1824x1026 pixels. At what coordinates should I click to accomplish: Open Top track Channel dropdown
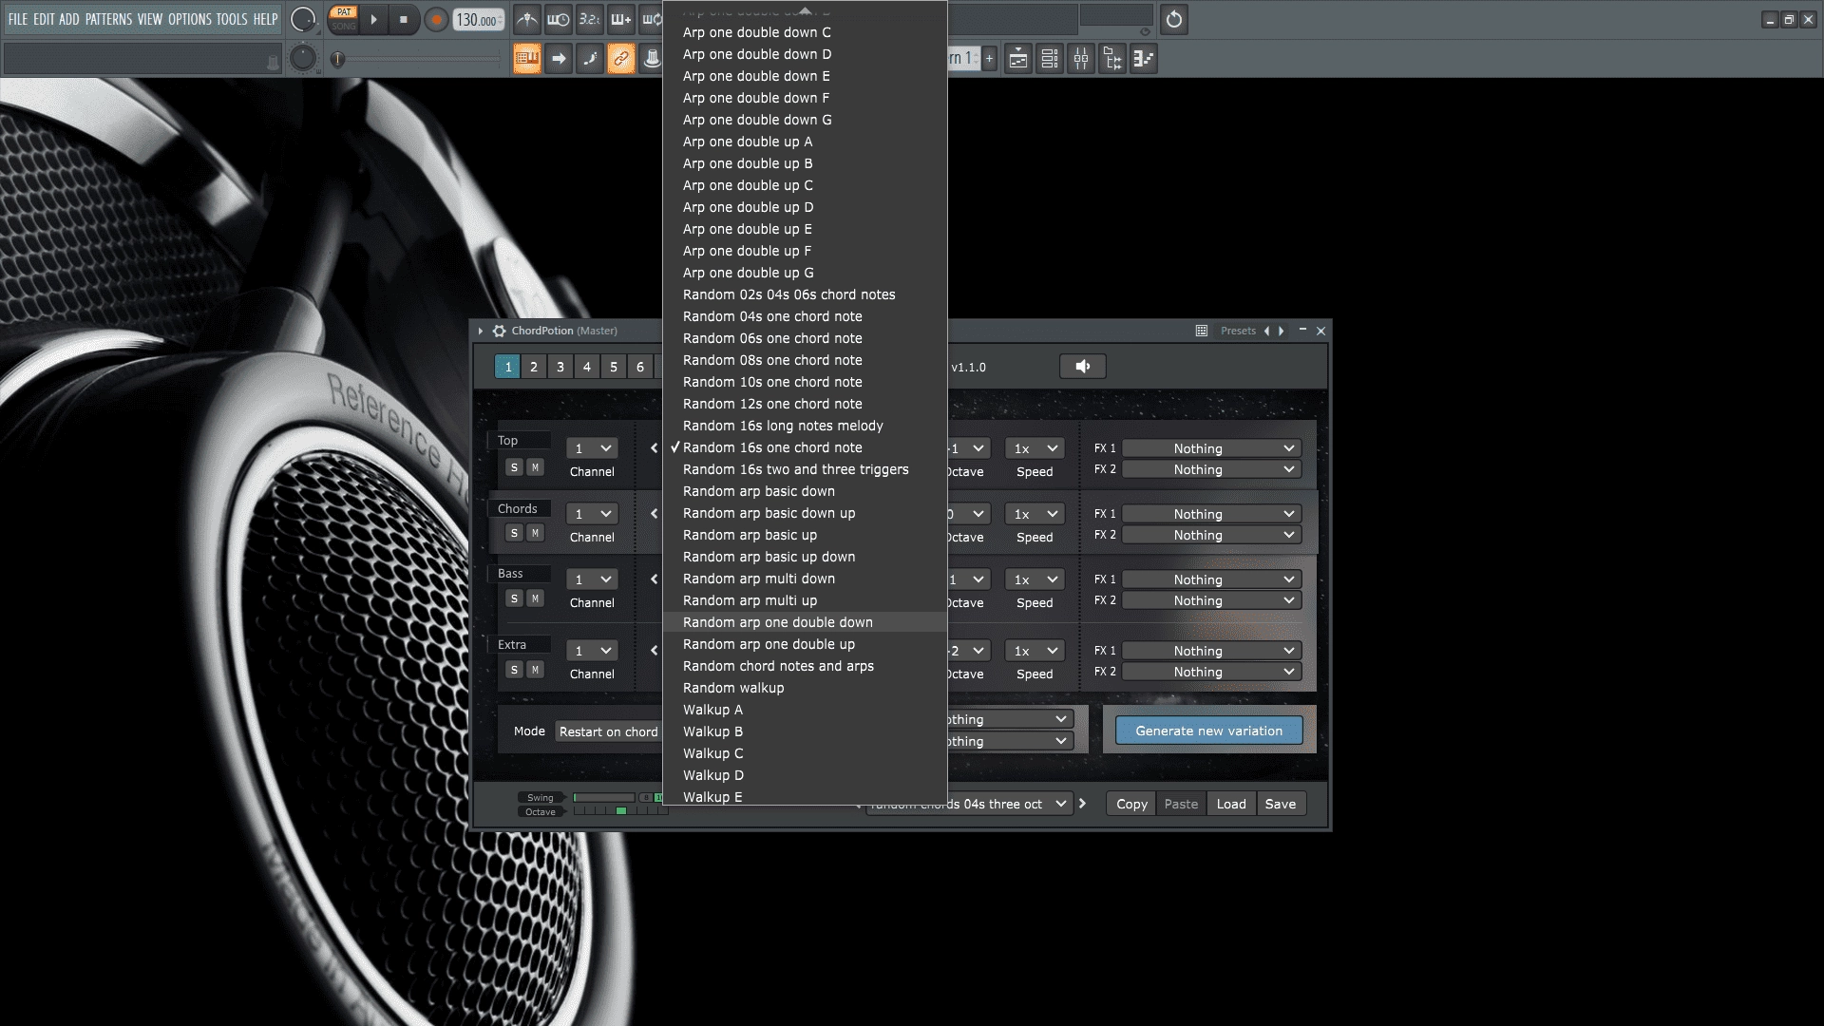[592, 448]
